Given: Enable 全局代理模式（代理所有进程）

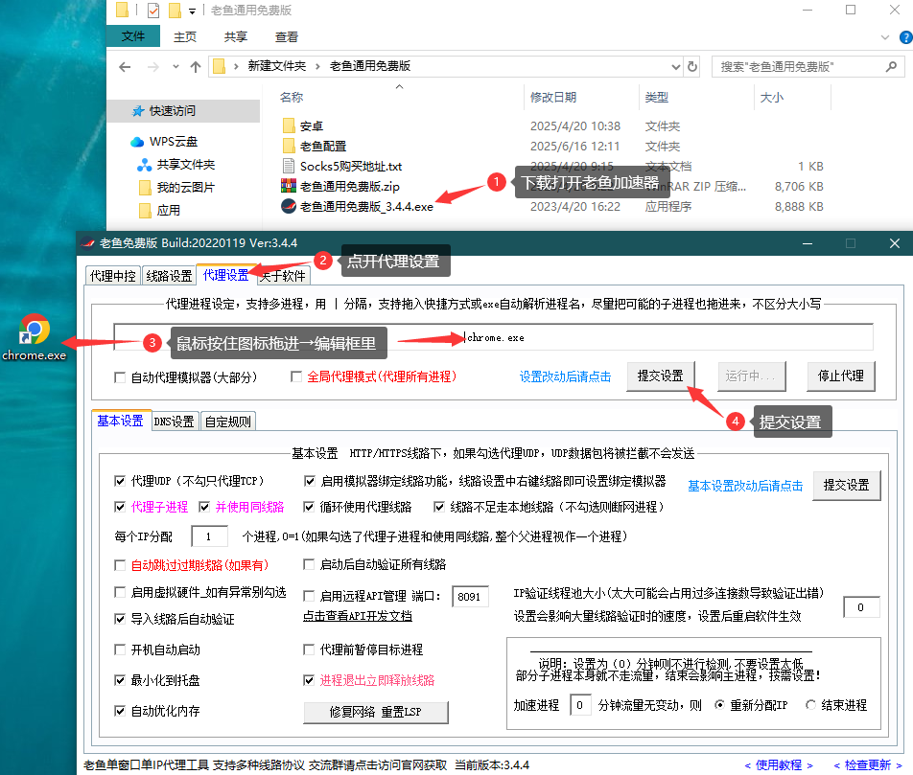Looking at the screenshot, I should (297, 376).
